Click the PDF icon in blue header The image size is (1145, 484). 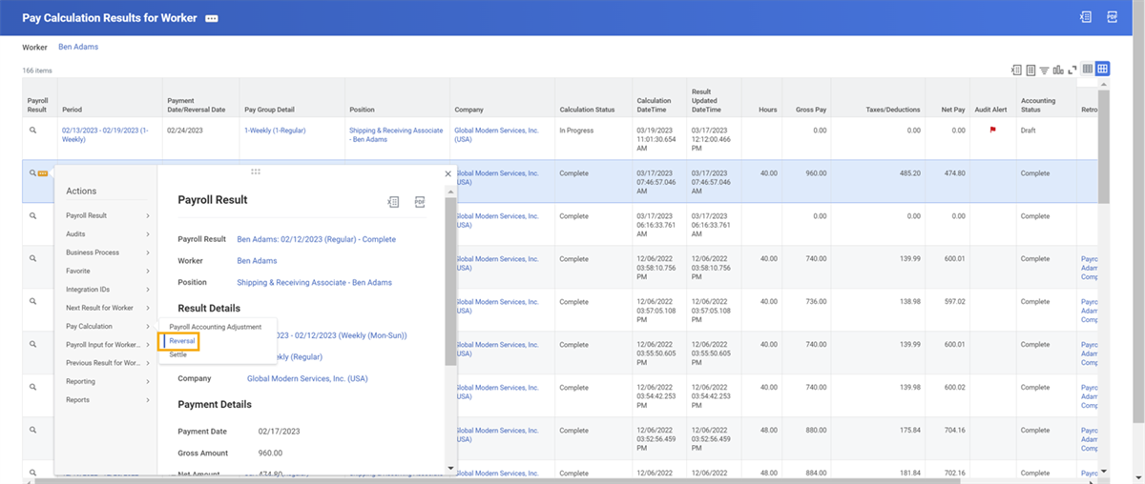(1112, 17)
